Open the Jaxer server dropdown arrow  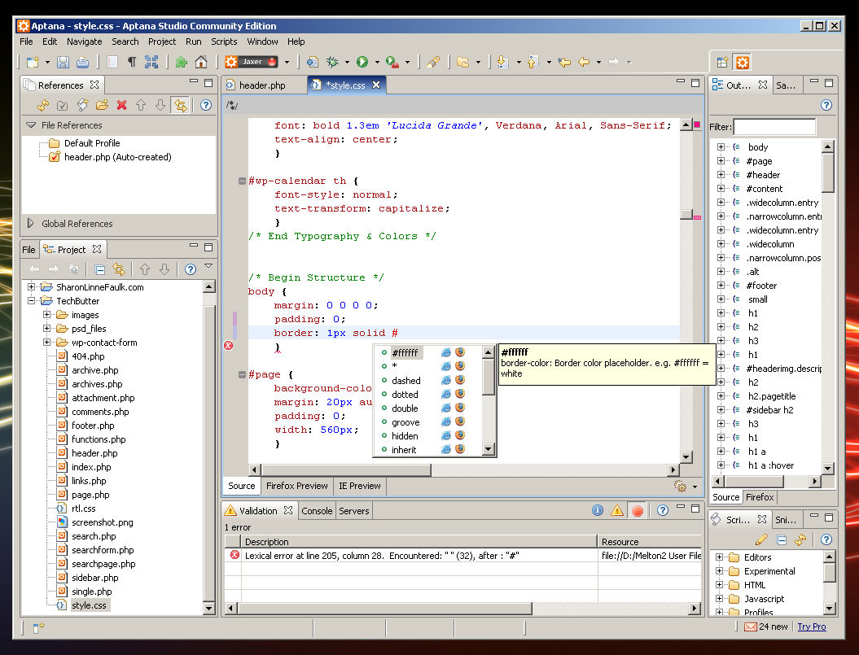[x=287, y=62]
